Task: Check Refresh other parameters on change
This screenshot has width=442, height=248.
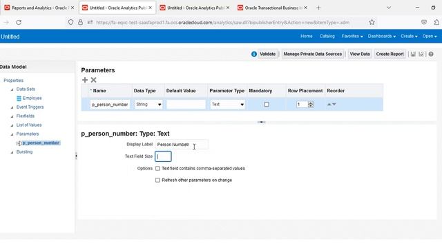Action: 157,180
